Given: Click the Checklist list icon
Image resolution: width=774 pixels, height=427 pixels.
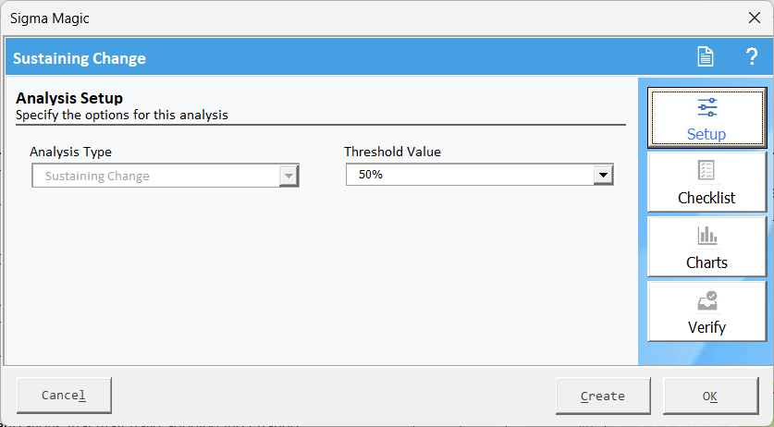Looking at the screenshot, I should [x=706, y=170].
